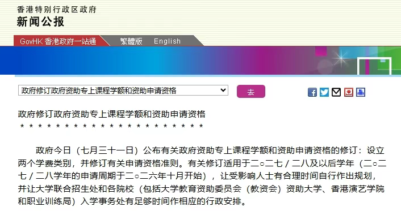This screenshot has width=401, height=211.
Task: Click paragraph line starting 政府今日（七月三十一日）
Action: click(x=210, y=150)
